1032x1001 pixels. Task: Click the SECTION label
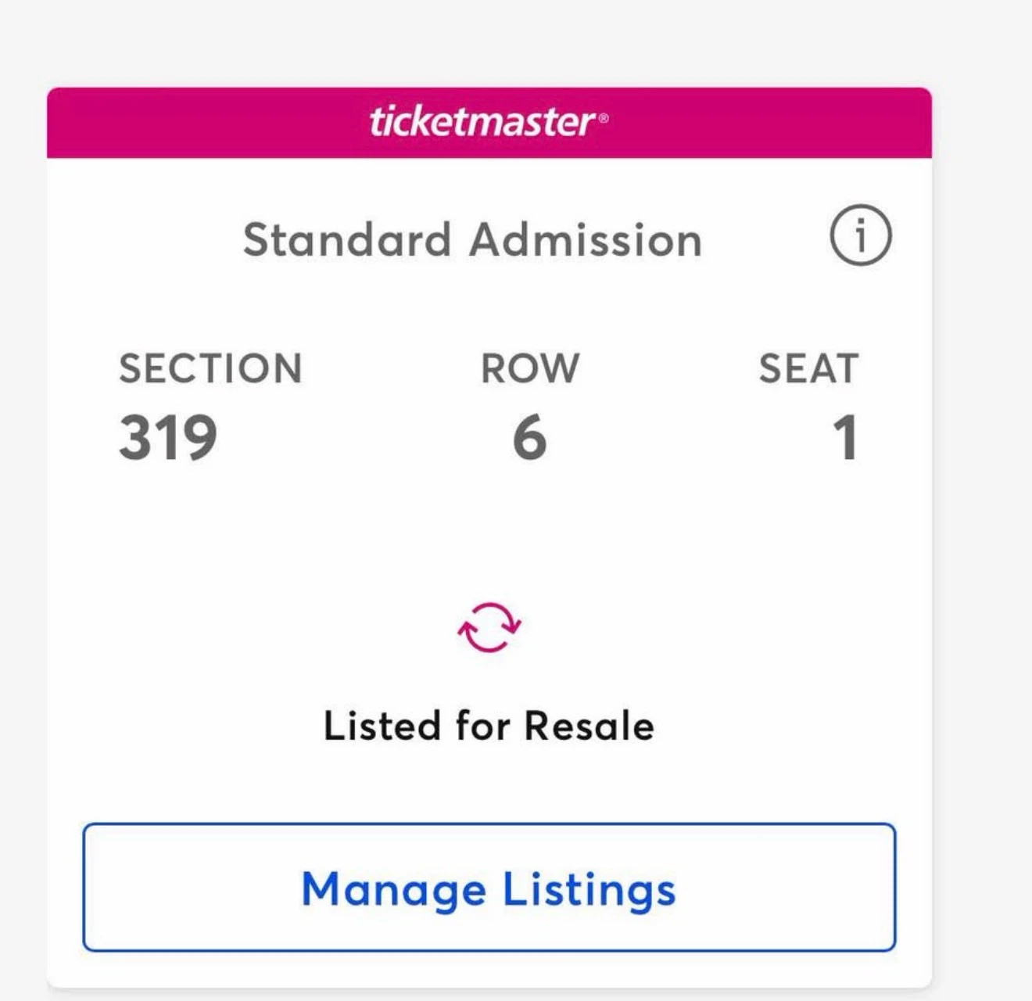(210, 368)
